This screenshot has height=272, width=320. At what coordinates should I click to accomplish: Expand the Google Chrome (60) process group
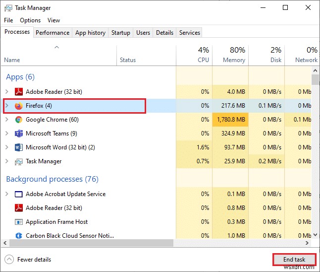pyautogui.click(x=7, y=120)
